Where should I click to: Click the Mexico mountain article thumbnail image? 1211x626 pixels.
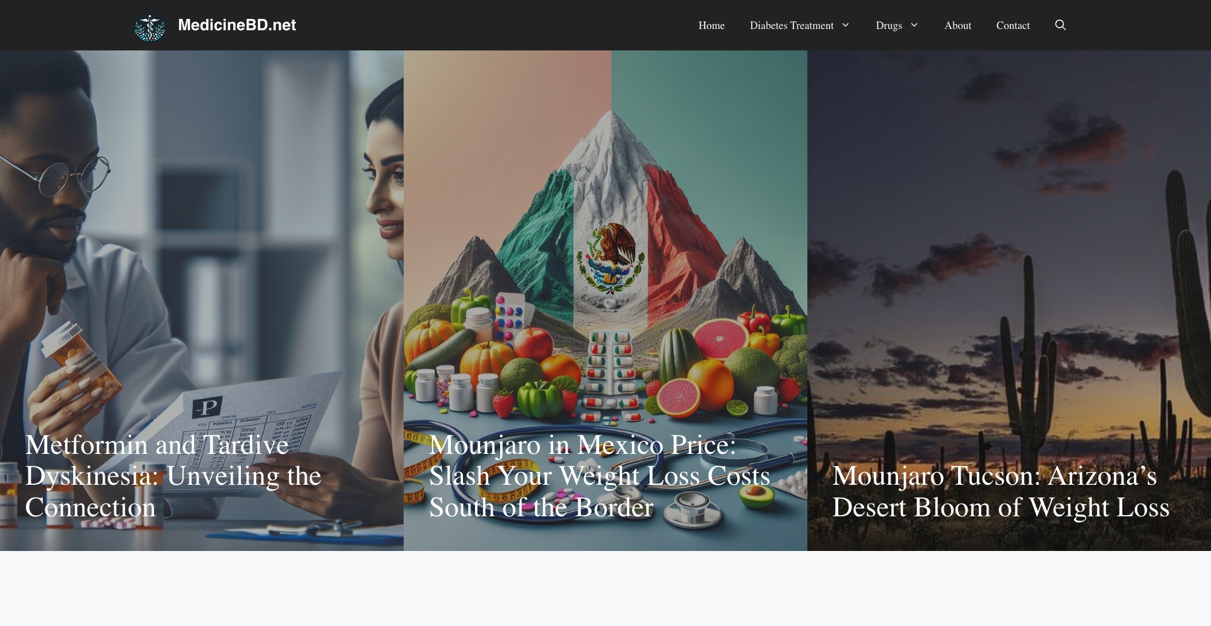(x=605, y=252)
